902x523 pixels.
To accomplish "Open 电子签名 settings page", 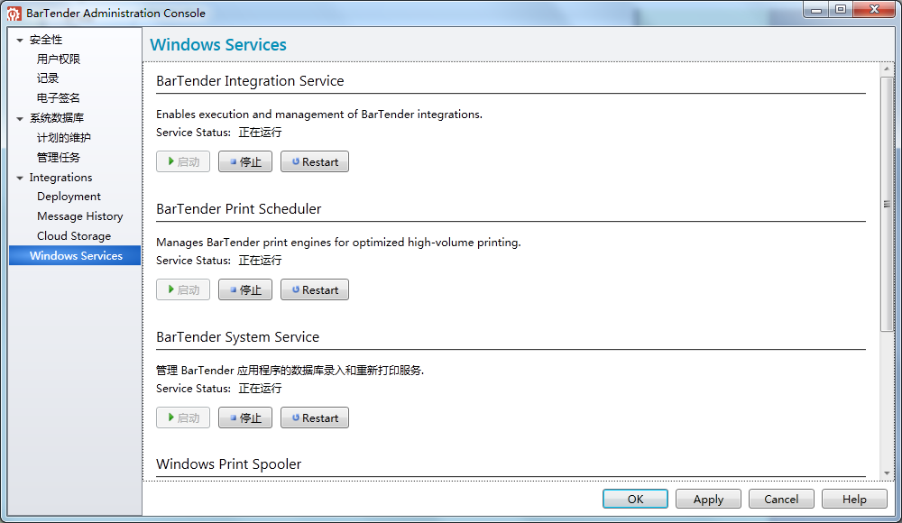I will point(59,98).
